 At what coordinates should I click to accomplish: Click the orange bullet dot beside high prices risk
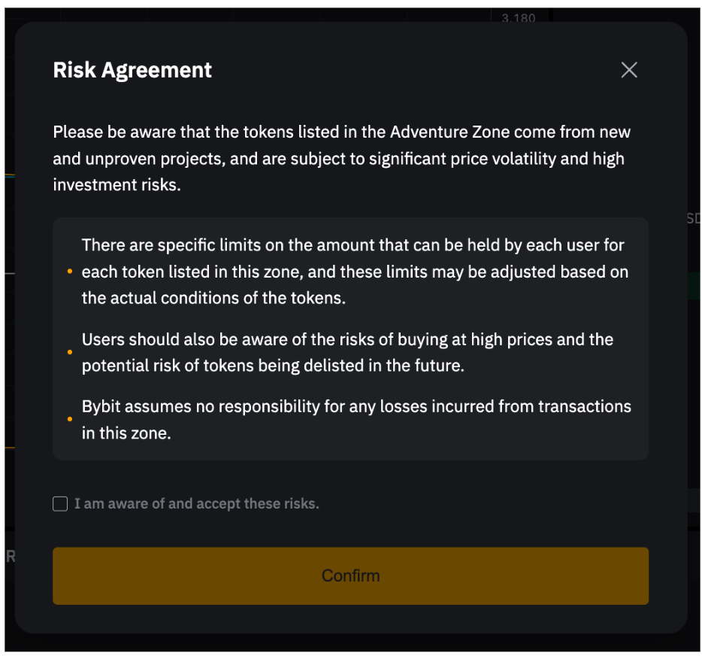pyautogui.click(x=69, y=352)
